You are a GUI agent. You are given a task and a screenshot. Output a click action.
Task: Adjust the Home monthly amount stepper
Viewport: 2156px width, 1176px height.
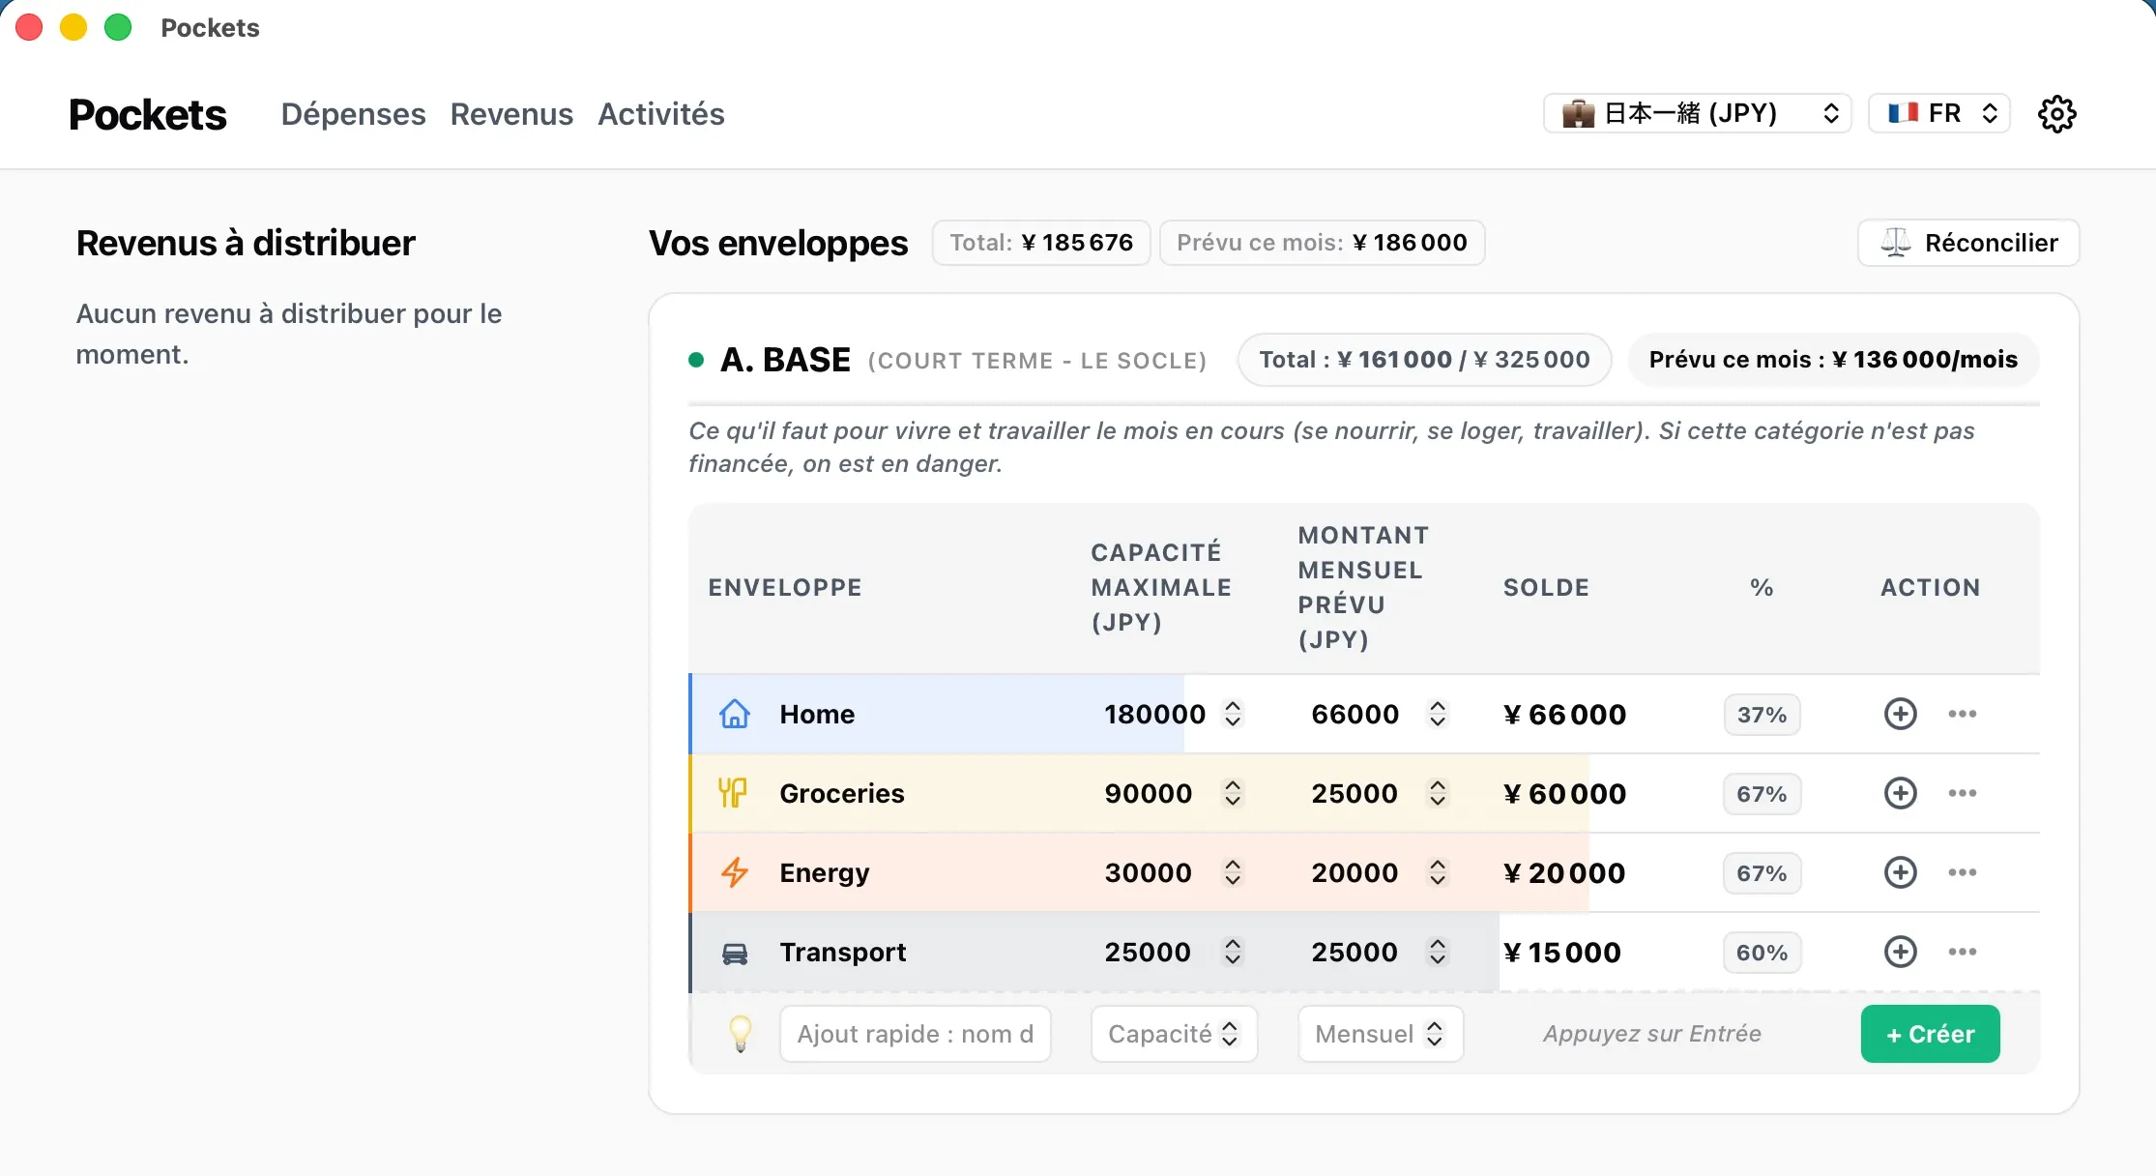point(1439,714)
